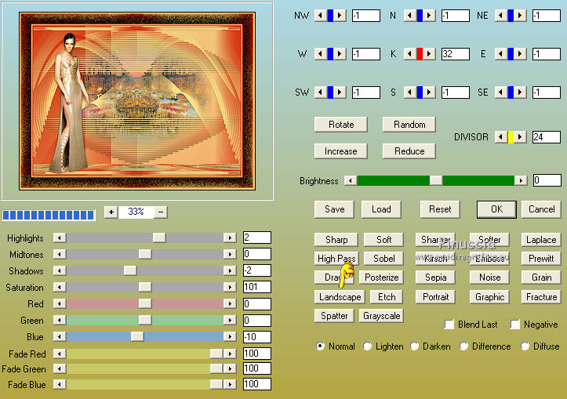Increase the S kernel value arrow
This screenshot has height=399, width=567.
(429, 92)
